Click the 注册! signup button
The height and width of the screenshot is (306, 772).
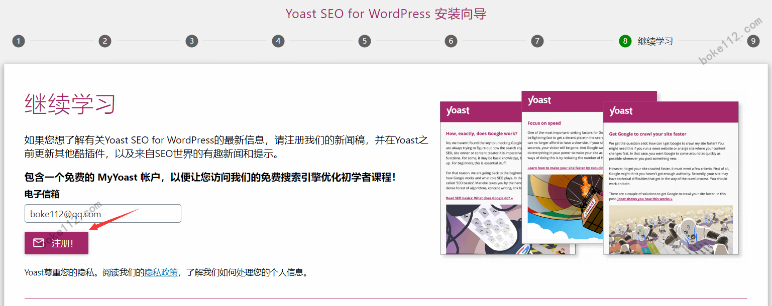(56, 243)
